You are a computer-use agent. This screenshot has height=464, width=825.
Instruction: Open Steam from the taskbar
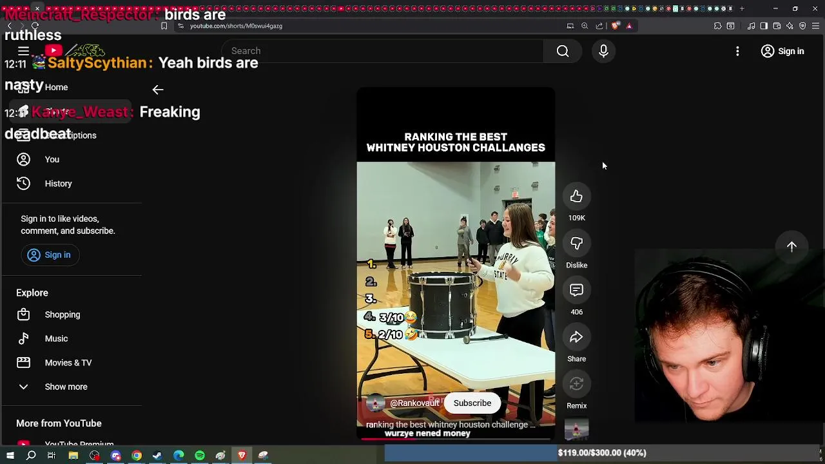coord(157,456)
